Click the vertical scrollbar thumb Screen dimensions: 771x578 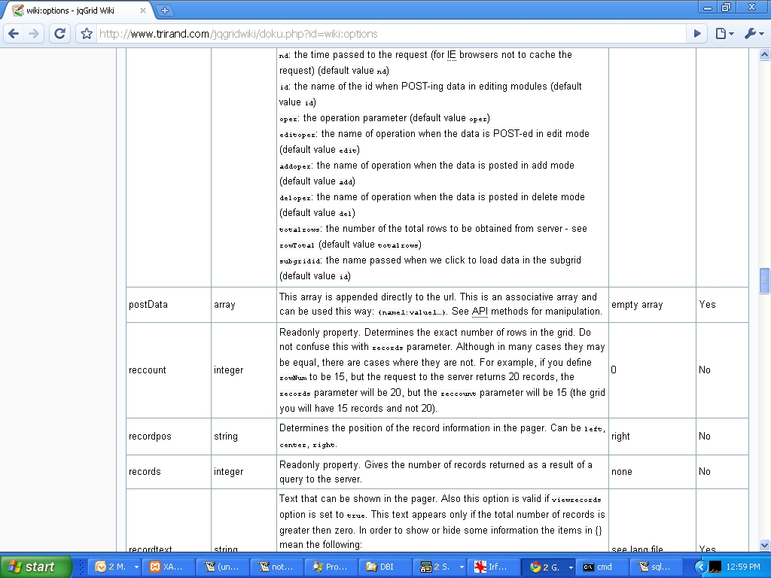pos(764,281)
